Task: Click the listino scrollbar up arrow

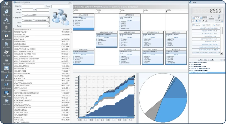Action: coord(222,28)
